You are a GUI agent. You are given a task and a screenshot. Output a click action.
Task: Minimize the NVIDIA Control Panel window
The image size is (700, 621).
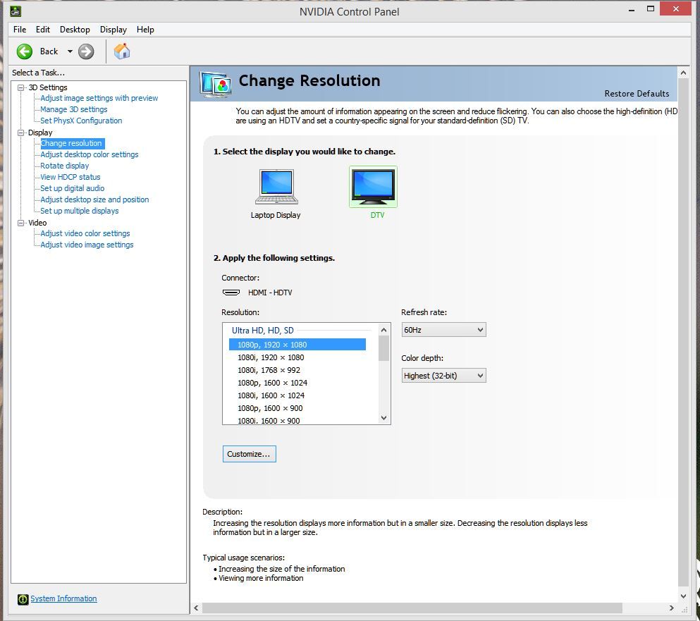click(x=632, y=10)
